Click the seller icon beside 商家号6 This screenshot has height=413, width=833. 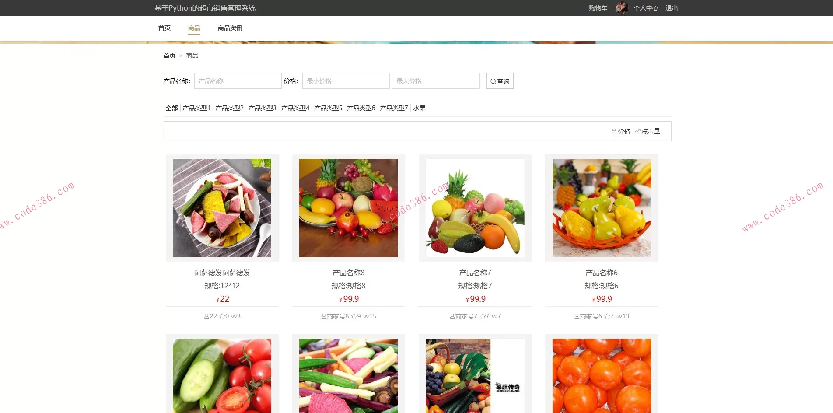(577, 316)
